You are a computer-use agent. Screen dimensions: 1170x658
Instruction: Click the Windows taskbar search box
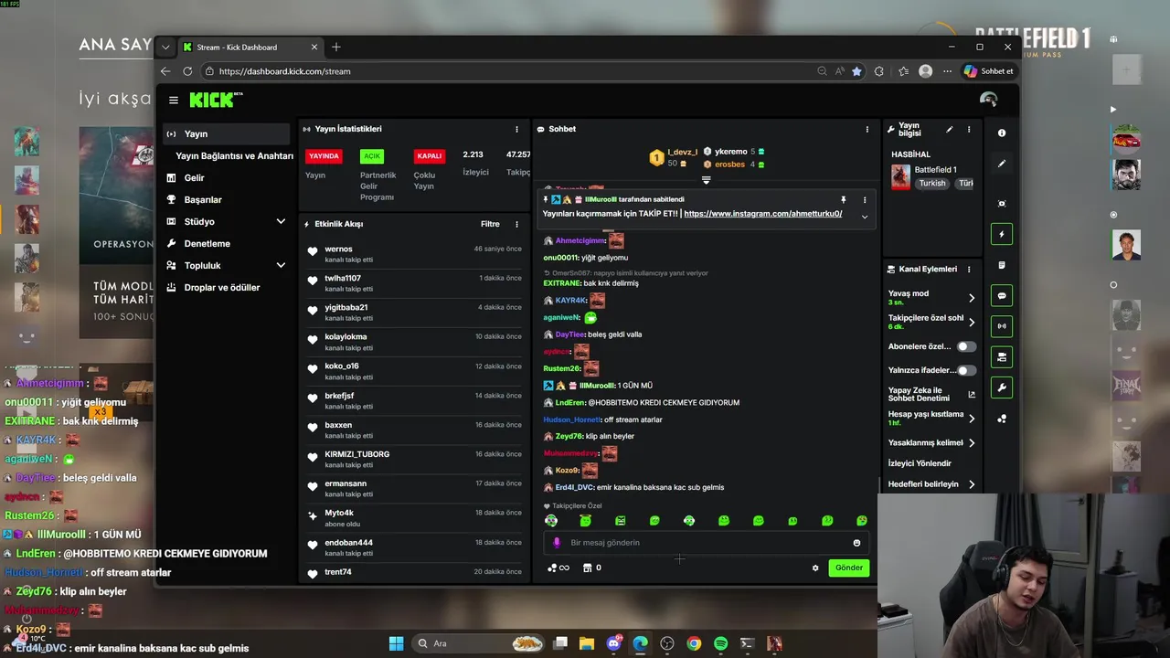480,643
